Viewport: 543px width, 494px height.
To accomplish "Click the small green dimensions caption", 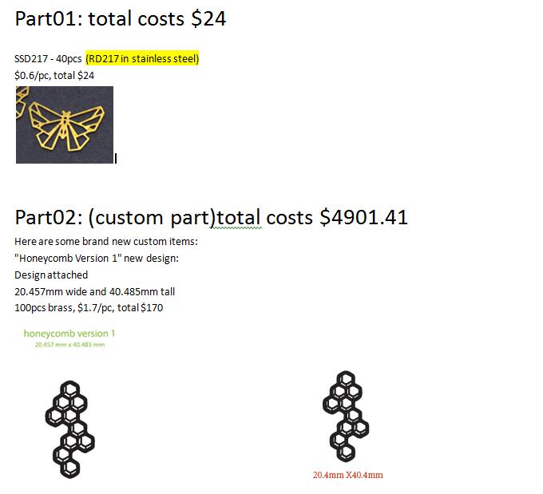I will (x=69, y=345).
